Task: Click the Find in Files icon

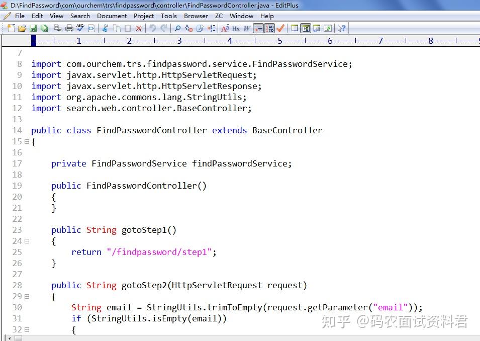Action: tap(200, 28)
